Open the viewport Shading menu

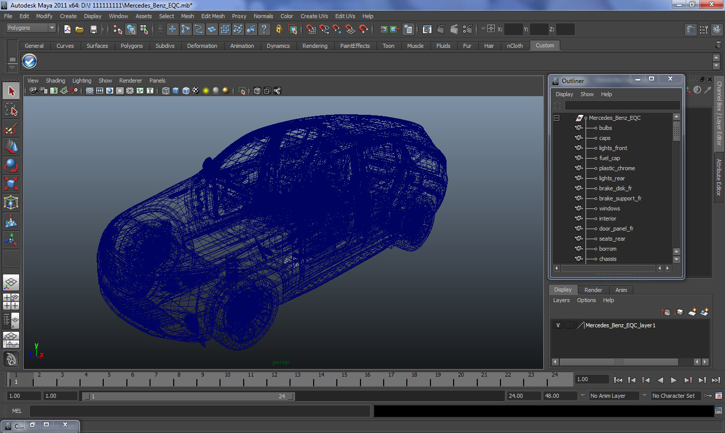(55, 81)
